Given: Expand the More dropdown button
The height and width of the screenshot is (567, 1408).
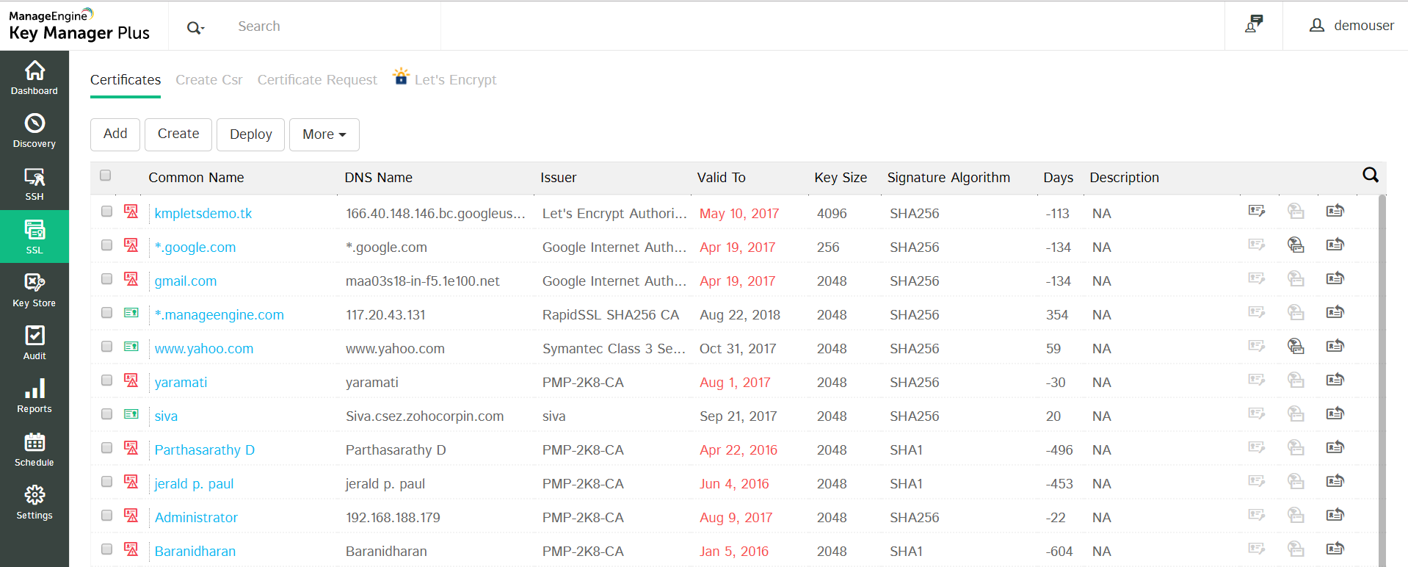Looking at the screenshot, I should (324, 134).
